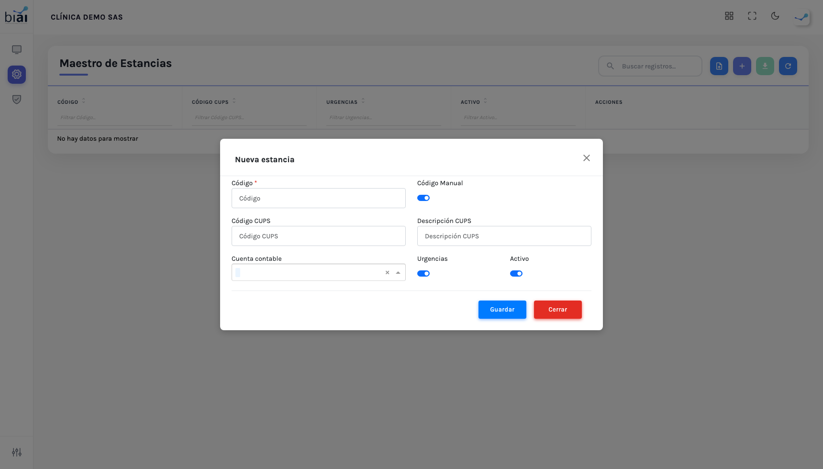This screenshot has height=469, width=823.
Task: Toggle the Activo switch
Action: (x=516, y=274)
